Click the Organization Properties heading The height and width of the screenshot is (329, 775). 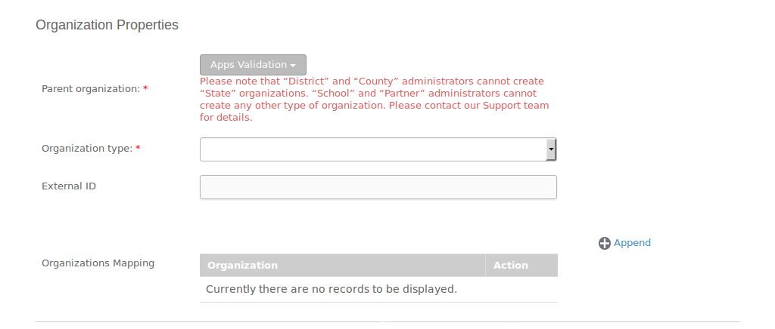click(107, 25)
